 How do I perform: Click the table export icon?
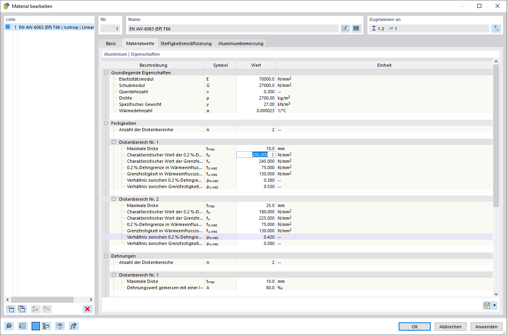(x=487, y=305)
